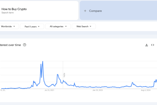Open the embed code icon

[153, 45]
